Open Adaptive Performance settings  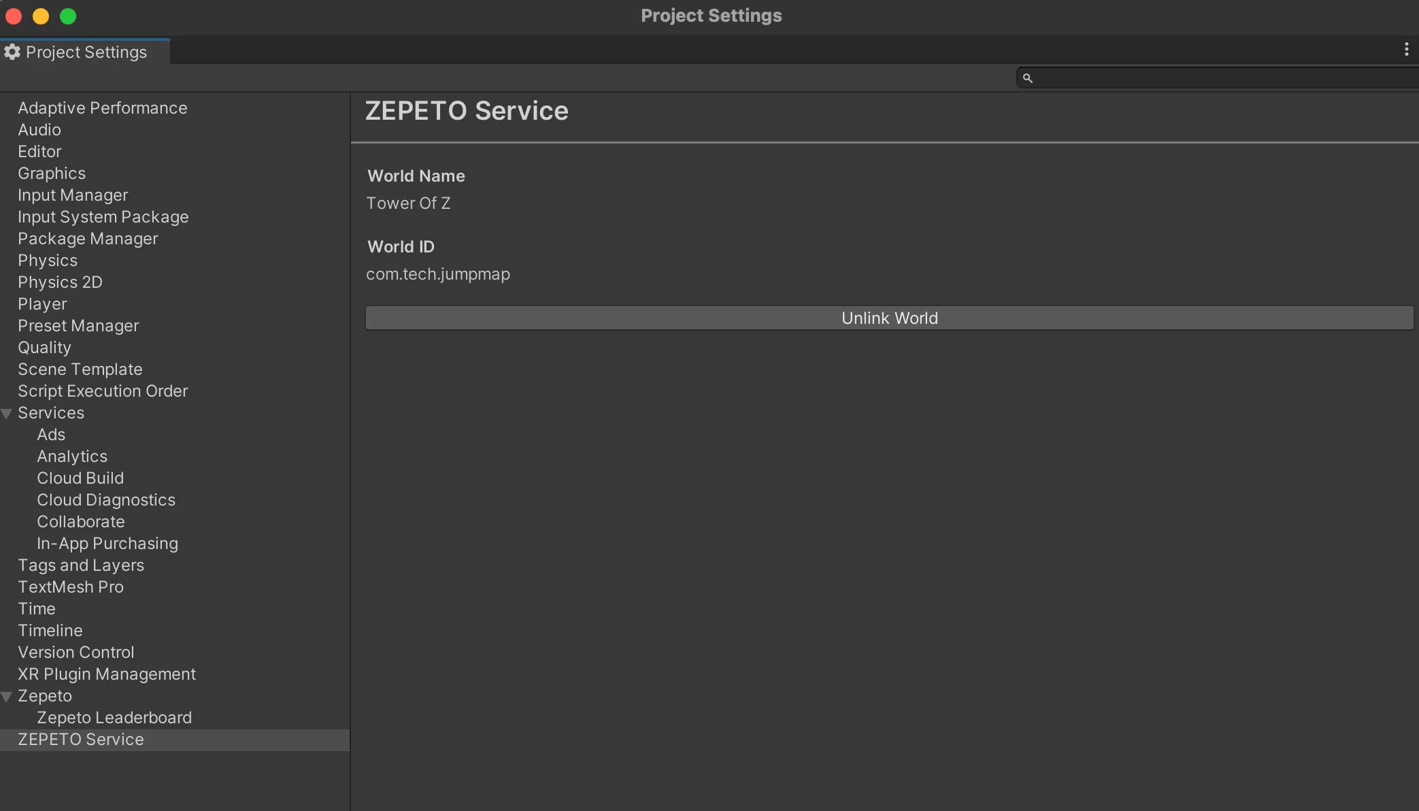pos(102,108)
